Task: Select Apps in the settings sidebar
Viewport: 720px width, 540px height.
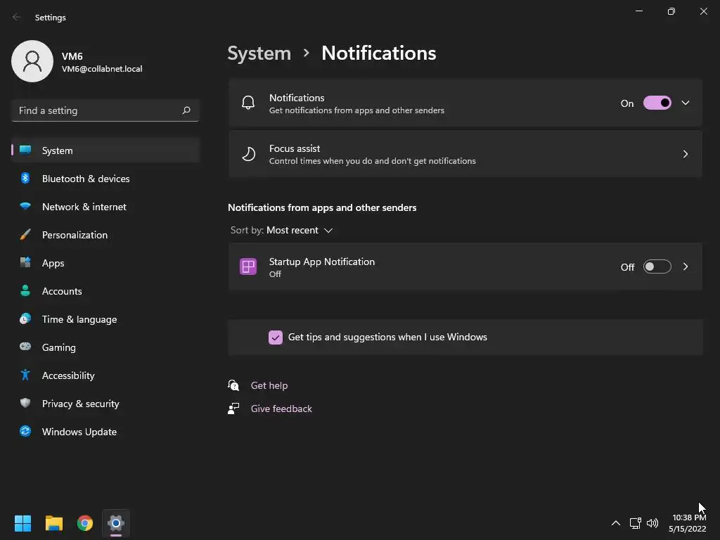Action: 53,263
